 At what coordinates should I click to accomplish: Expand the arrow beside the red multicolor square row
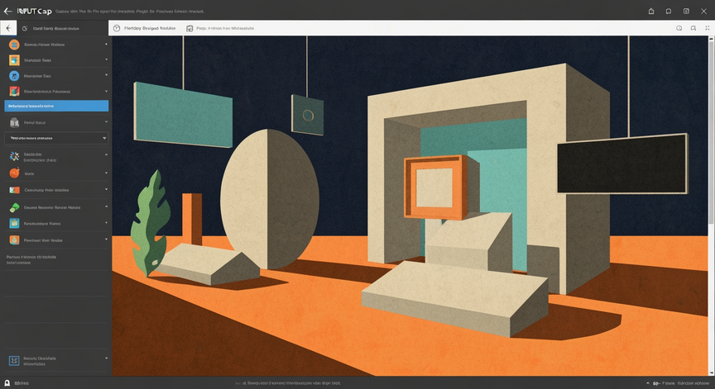pos(106,91)
